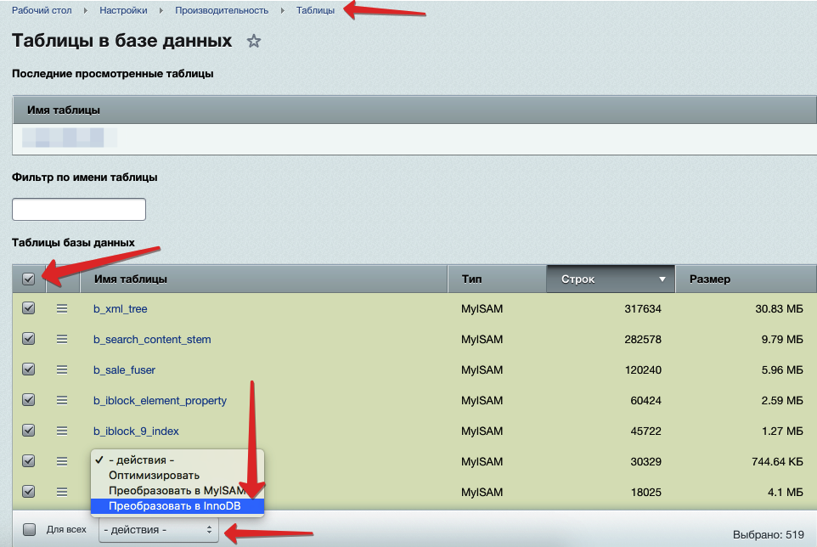Open row menu for b_iblock_9_index

click(62, 431)
